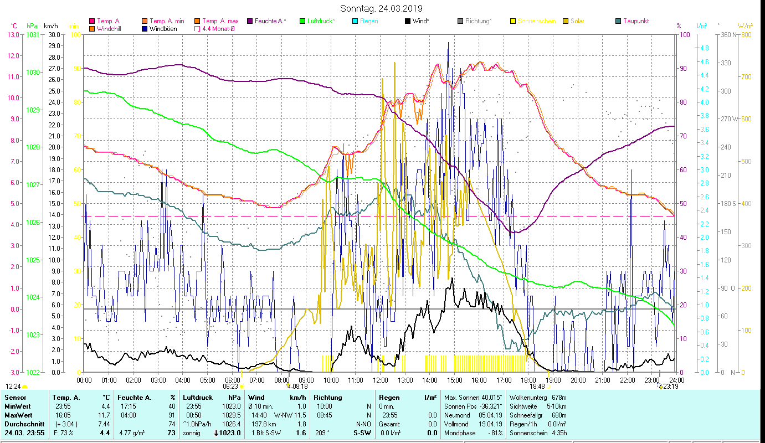Screen dimensions: 765x443
Task: Click the sunshine duration value '4:35h'
Action: (558, 433)
